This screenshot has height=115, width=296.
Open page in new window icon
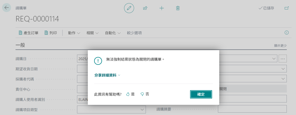pos(287,8)
